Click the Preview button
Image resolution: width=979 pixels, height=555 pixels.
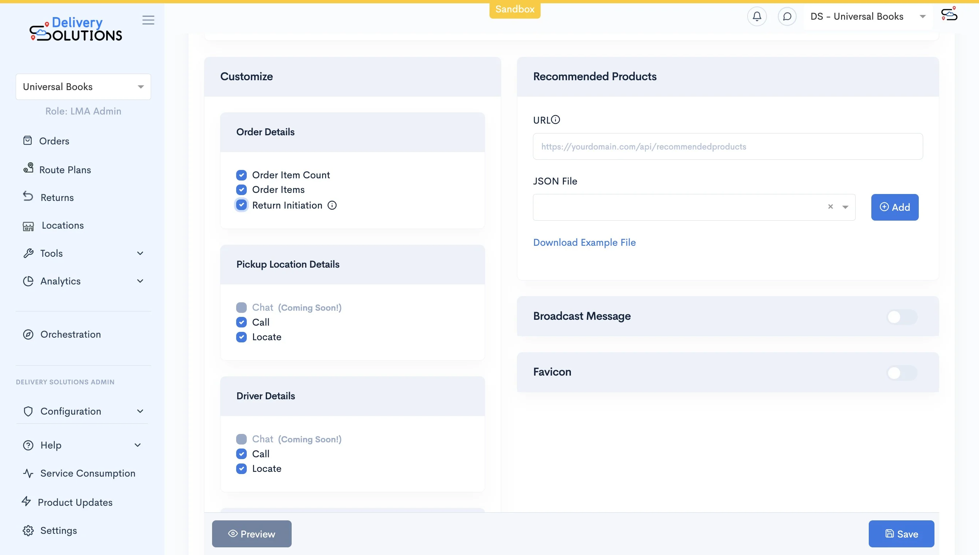[x=252, y=533]
